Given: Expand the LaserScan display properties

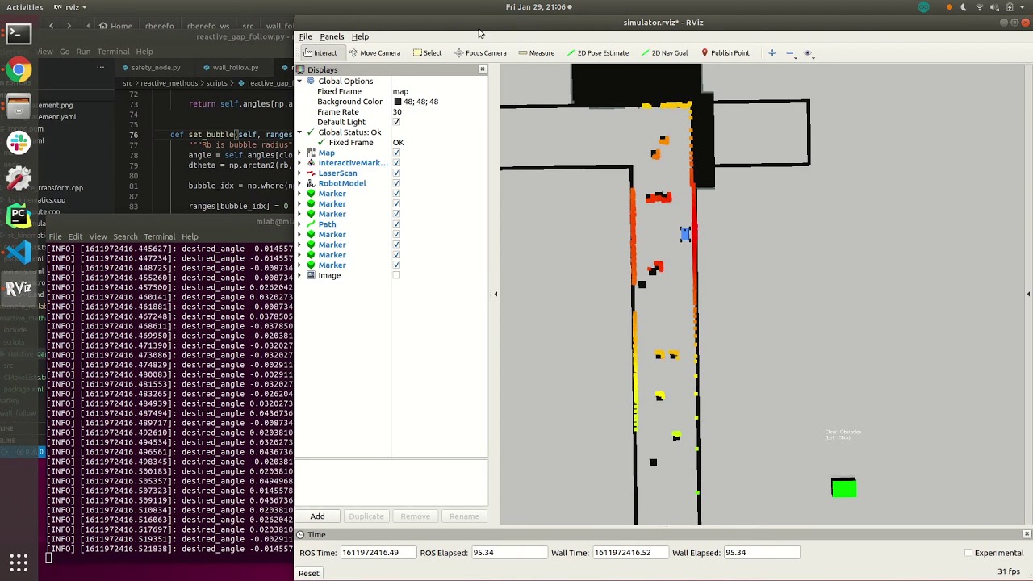Looking at the screenshot, I should pyautogui.click(x=299, y=173).
